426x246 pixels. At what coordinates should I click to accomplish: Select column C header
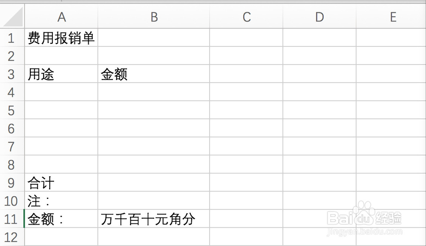click(246, 17)
